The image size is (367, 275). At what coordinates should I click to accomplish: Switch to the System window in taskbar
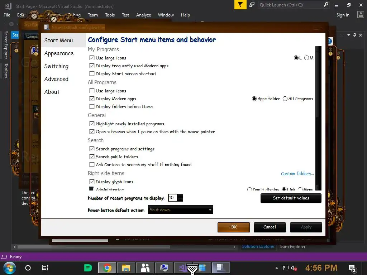click(164, 268)
